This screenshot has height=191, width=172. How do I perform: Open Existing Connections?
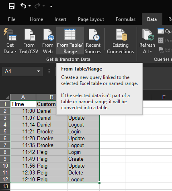pos(121,41)
